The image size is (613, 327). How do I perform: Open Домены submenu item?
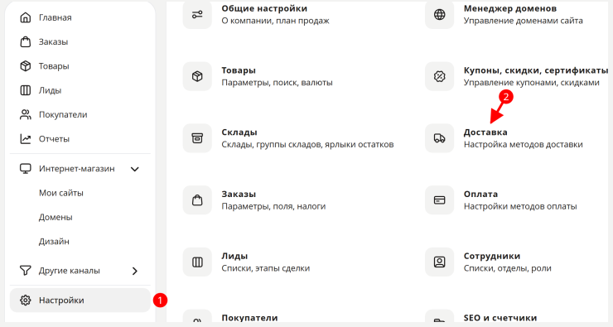tap(56, 217)
